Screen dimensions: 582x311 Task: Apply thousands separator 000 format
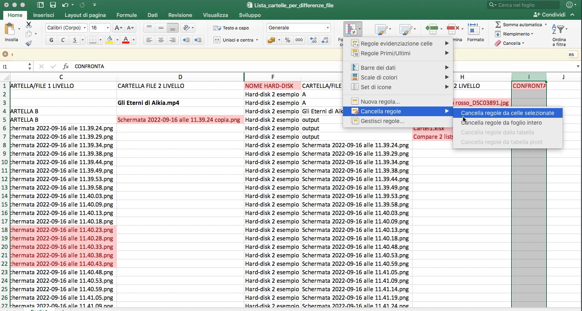[x=299, y=40]
